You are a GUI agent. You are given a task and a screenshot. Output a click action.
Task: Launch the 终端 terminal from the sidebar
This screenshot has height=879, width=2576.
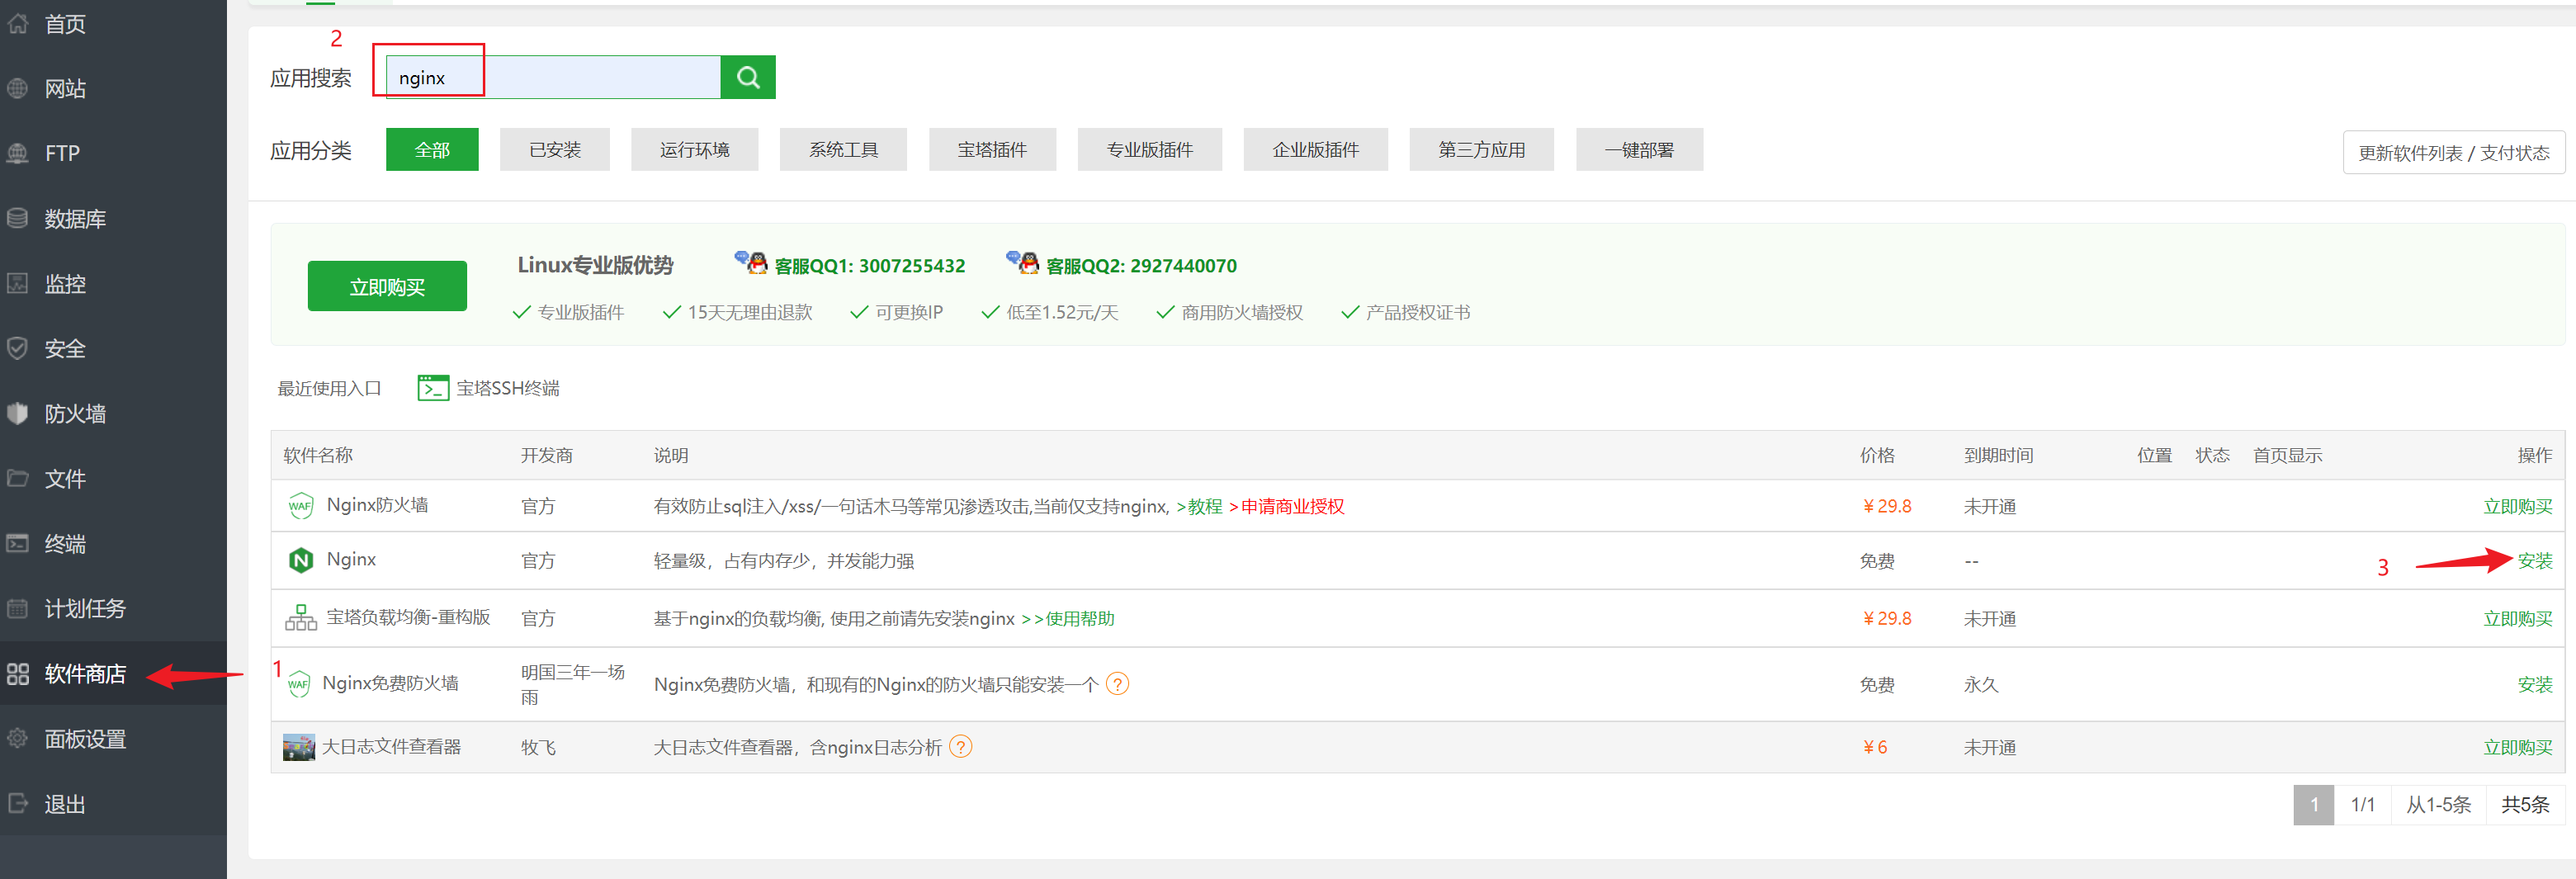pos(64,543)
